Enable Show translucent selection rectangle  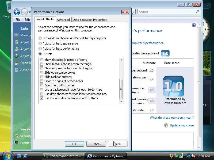(x=41, y=64)
